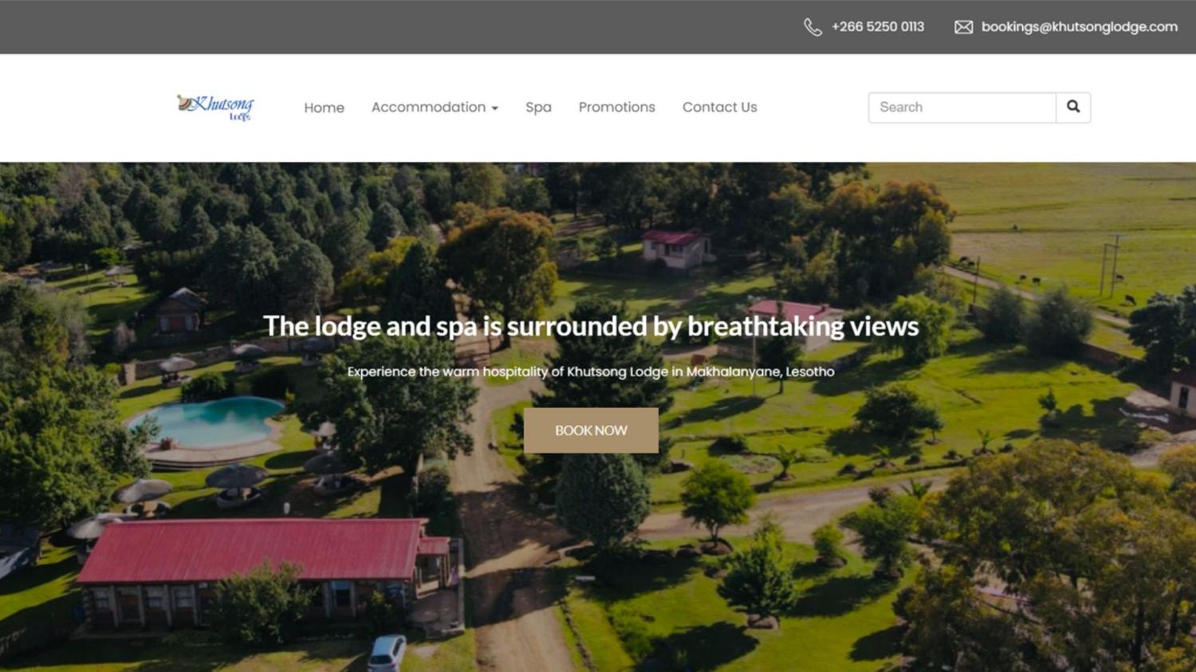Call the +266 5250 0113 number
Screen dimensions: 1196x672
[878, 26]
